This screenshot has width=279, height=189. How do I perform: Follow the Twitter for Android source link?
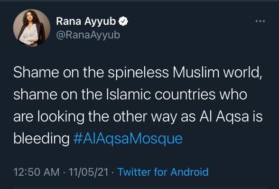click(x=163, y=172)
